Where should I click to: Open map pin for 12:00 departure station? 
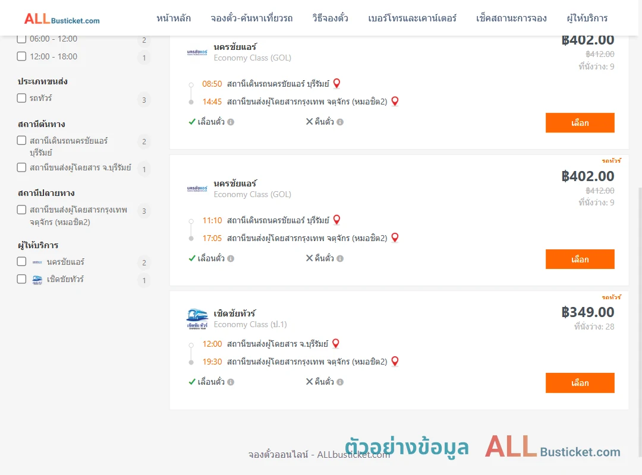pyautogui.click(x=335, y=343)
